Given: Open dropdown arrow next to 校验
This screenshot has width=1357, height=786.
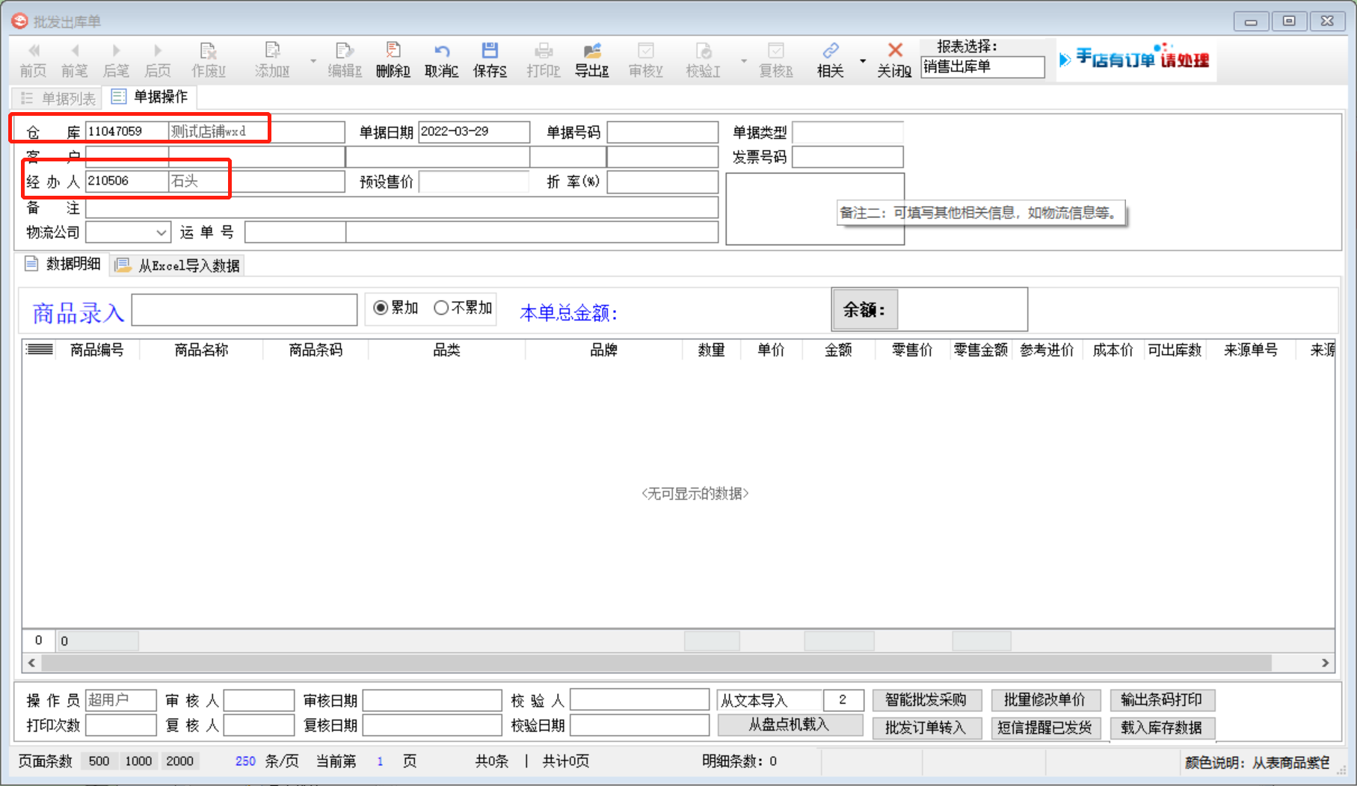Looking at the screenshot, I should [744, 61].
